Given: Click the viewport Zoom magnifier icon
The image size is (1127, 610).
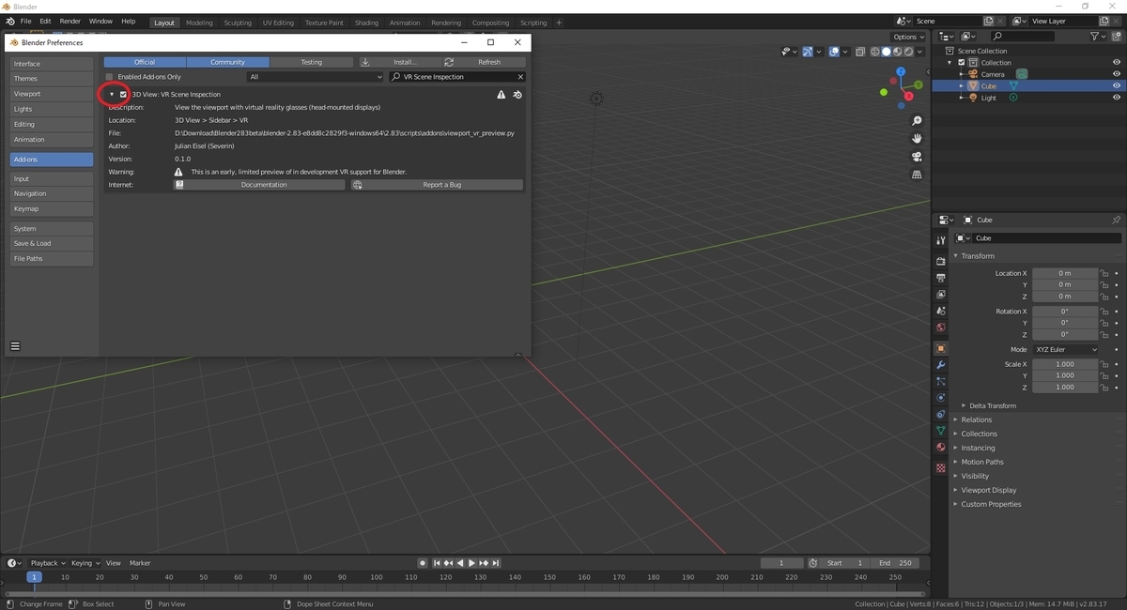Looking at the screenshot, I should [917, 120].
